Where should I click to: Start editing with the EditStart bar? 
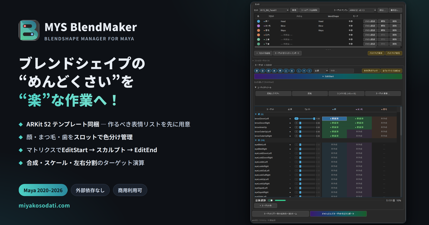pyautogui.click(x=328, y=76)
